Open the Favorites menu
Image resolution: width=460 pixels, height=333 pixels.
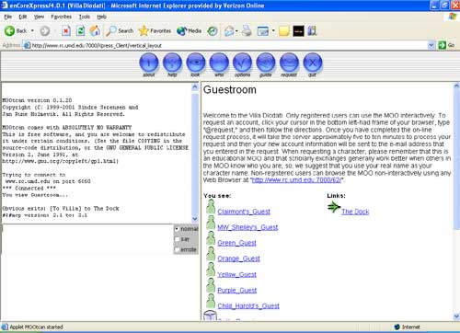pos(61,17)
